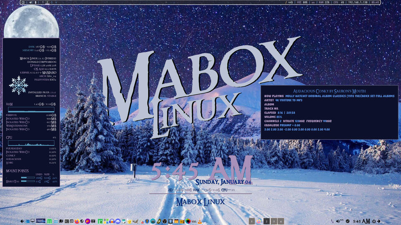Launch Firefox from the bottom panel
This screenshot has height=225, width=401.
pos(77,221)
